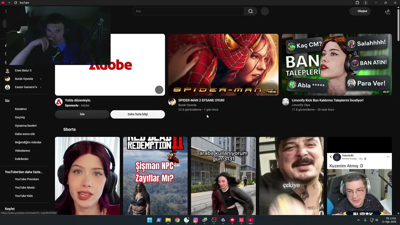Open Enes Batur S channel avatar
Screen dimensions: 400x225
point(7,71)
